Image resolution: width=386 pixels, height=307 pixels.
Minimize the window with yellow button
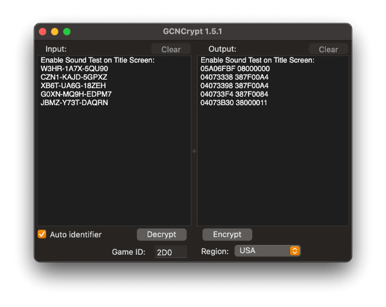[55, 32]
